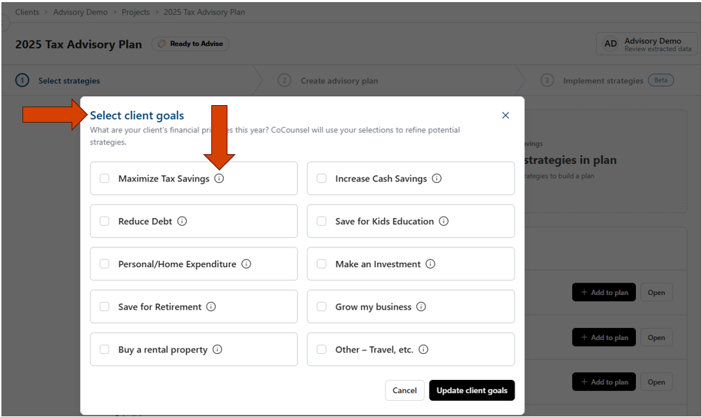Click info icon next to Save for Retirement
702x417 pixels.
211,307
